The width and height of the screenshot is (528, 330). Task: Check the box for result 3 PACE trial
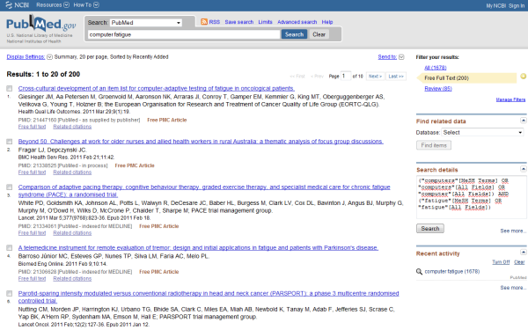coord(10,187)
